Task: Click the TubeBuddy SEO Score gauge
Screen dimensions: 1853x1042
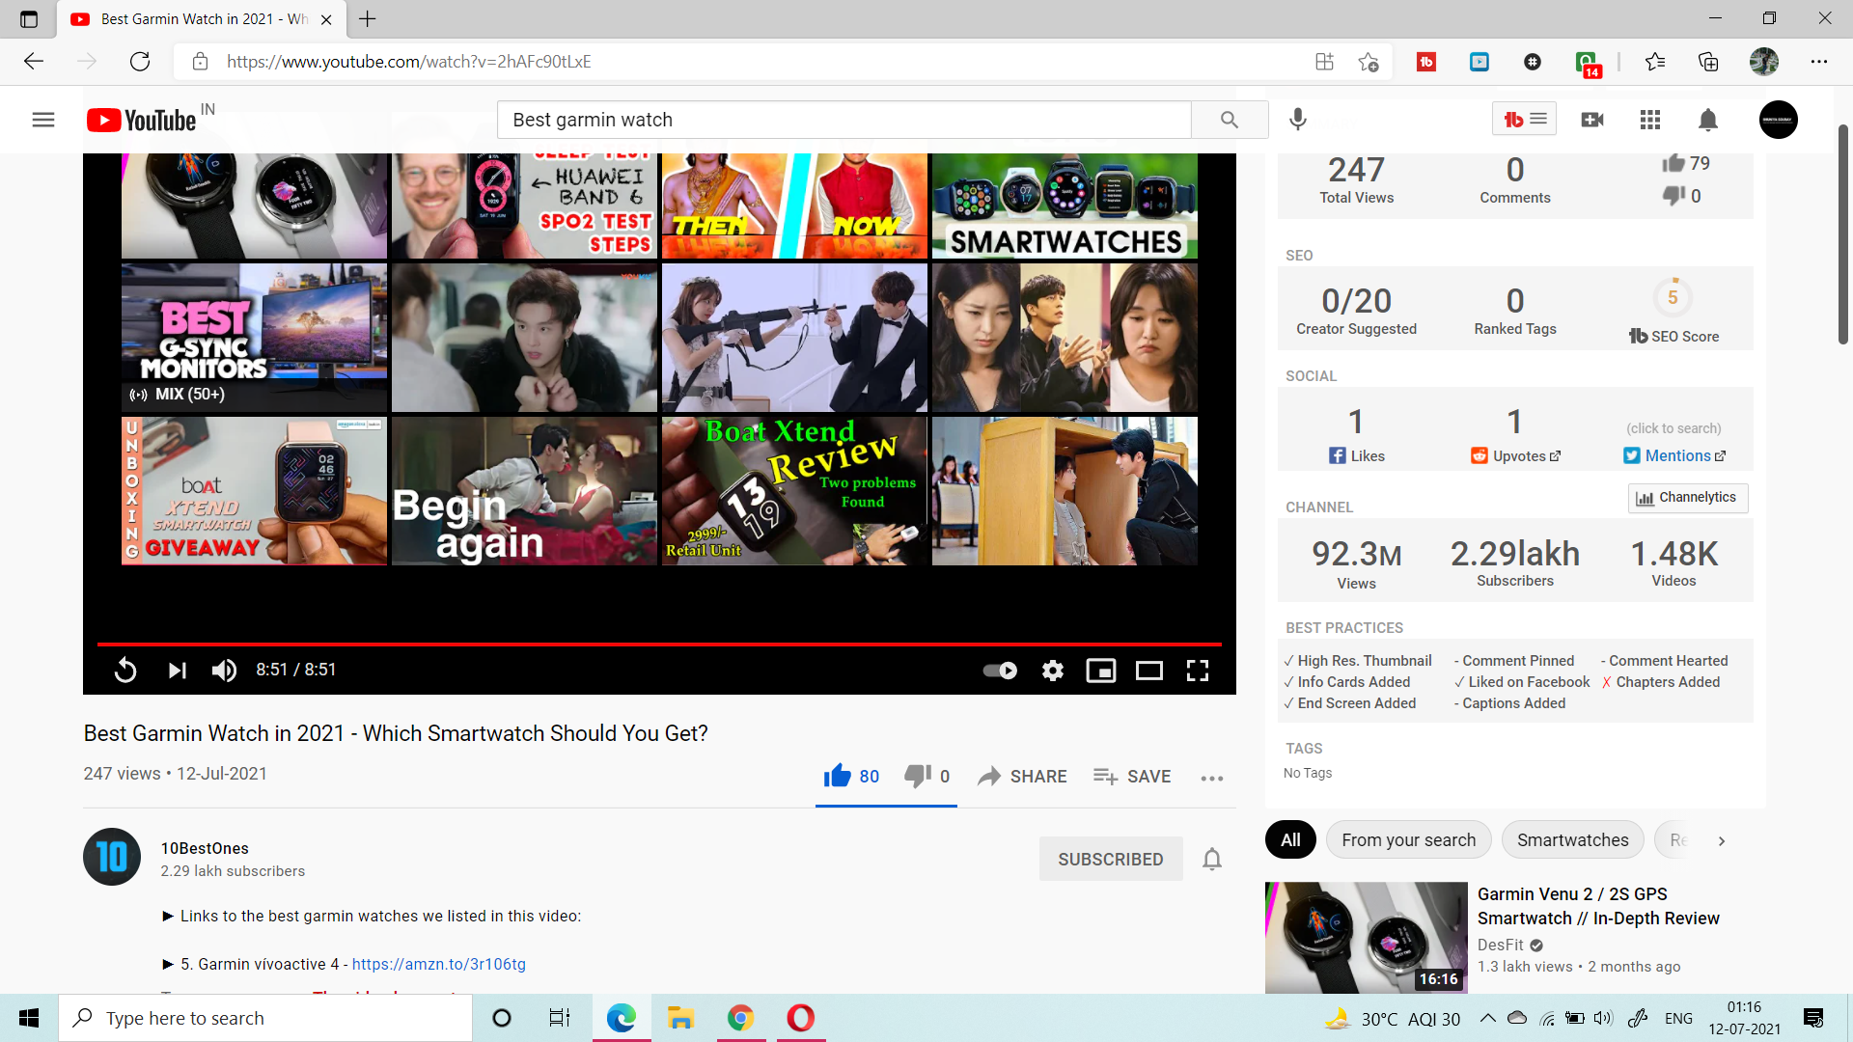Action: 1673,298
